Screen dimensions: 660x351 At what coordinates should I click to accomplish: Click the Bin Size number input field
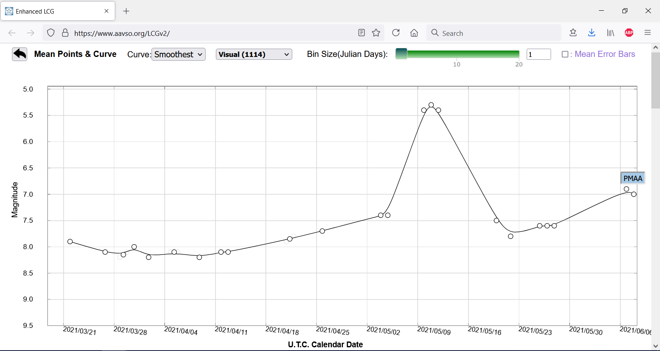538,54
